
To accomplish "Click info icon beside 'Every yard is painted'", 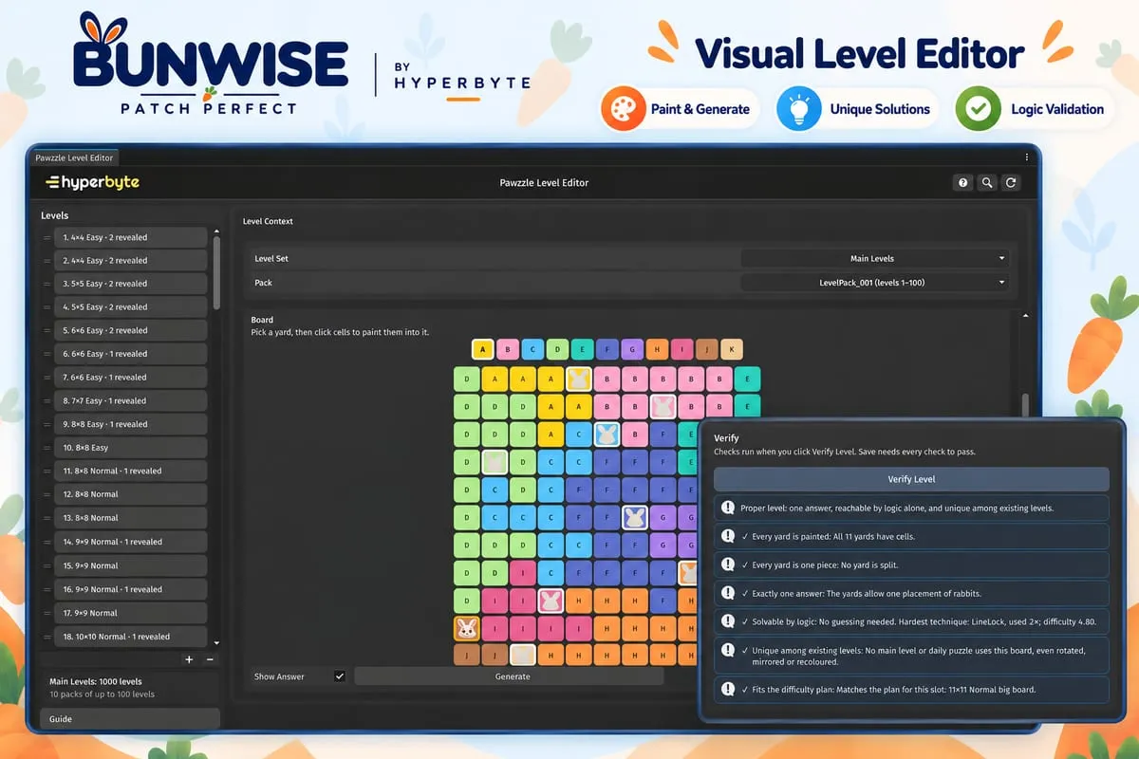I will pyautogui.click(x=727, y=536).
